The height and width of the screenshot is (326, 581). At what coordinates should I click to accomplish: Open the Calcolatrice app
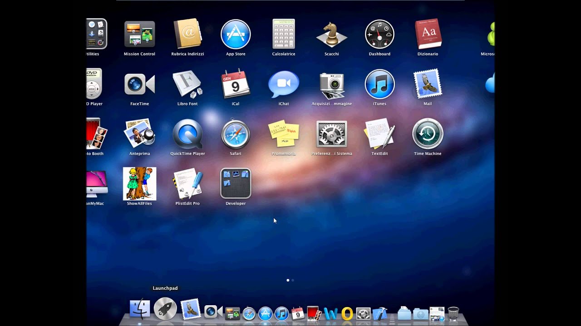pos(284,34)
